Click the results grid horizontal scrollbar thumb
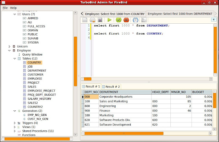Screen dimensions: 219x142 (124, 133)
